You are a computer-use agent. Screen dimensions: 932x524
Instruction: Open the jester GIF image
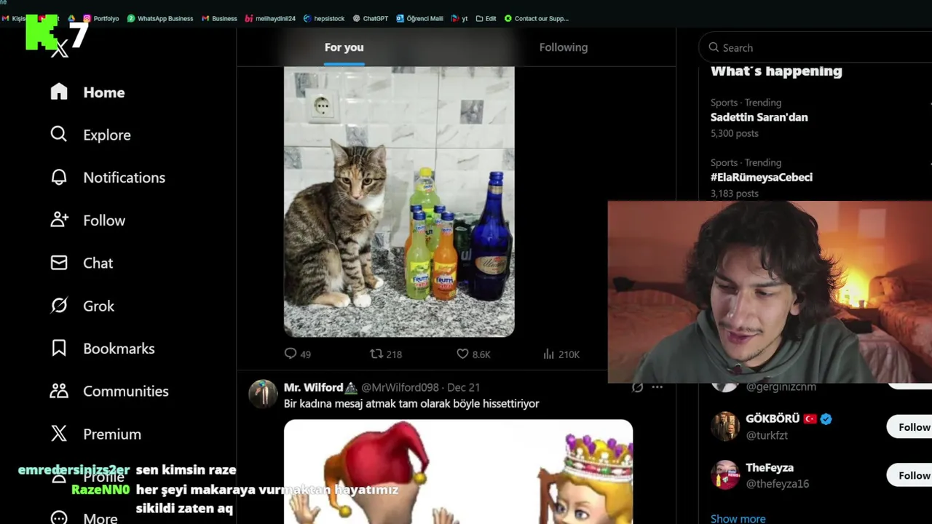click(458, 472)
